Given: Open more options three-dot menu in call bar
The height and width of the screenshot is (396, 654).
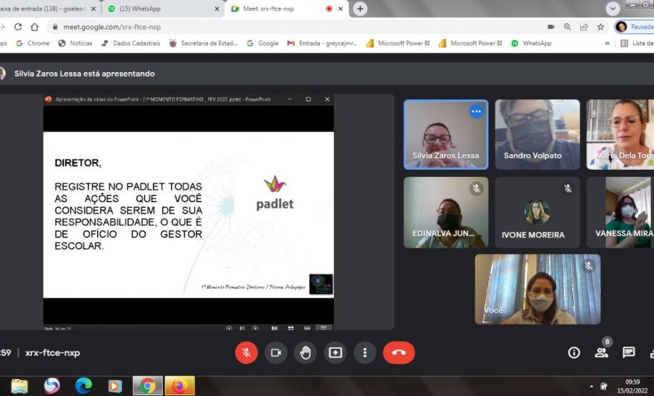Looking at the screenshot, I should click(x=365, y=352).
